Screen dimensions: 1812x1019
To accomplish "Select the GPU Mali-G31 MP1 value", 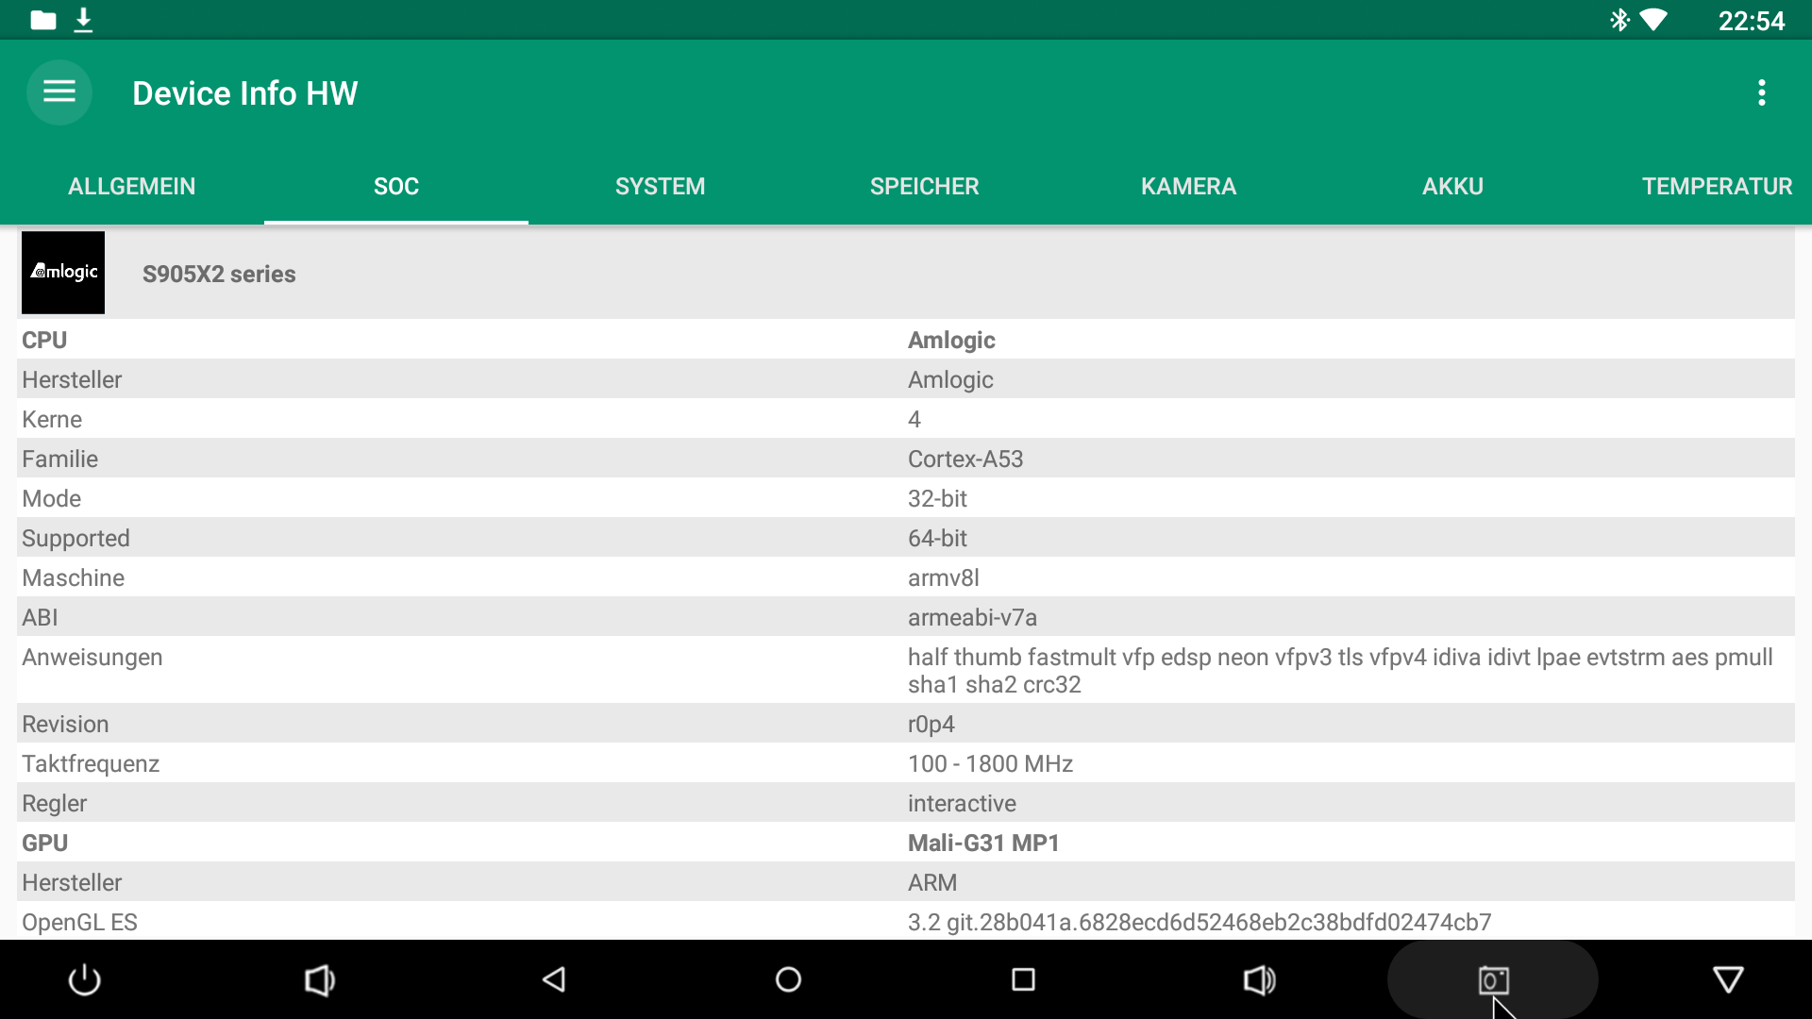I will (x=983, y=843).
